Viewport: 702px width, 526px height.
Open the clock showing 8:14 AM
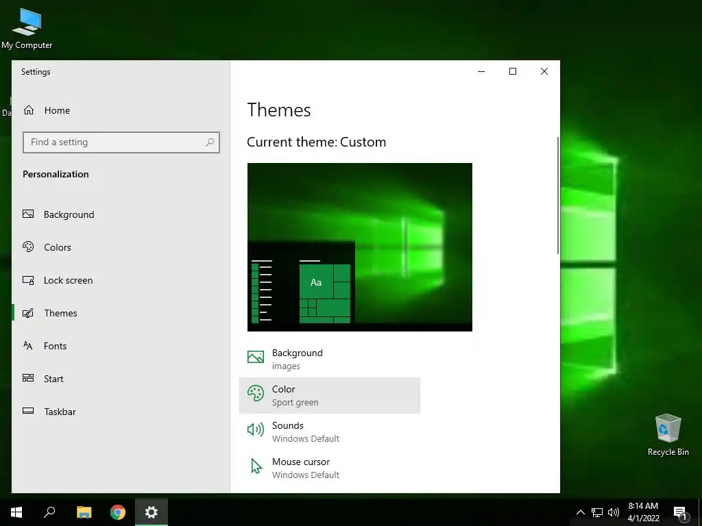[643, 512]
